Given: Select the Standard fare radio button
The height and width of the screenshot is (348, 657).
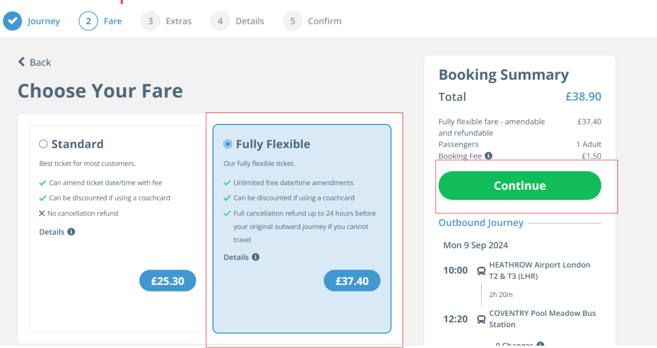Looking at the screenshot, I should click(x=43, y=144).
